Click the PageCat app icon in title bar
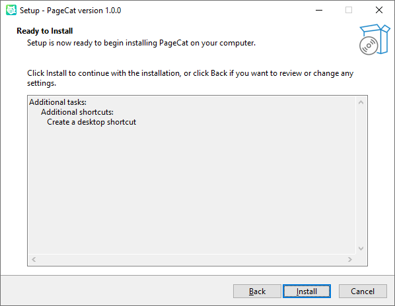 (11, 11)
